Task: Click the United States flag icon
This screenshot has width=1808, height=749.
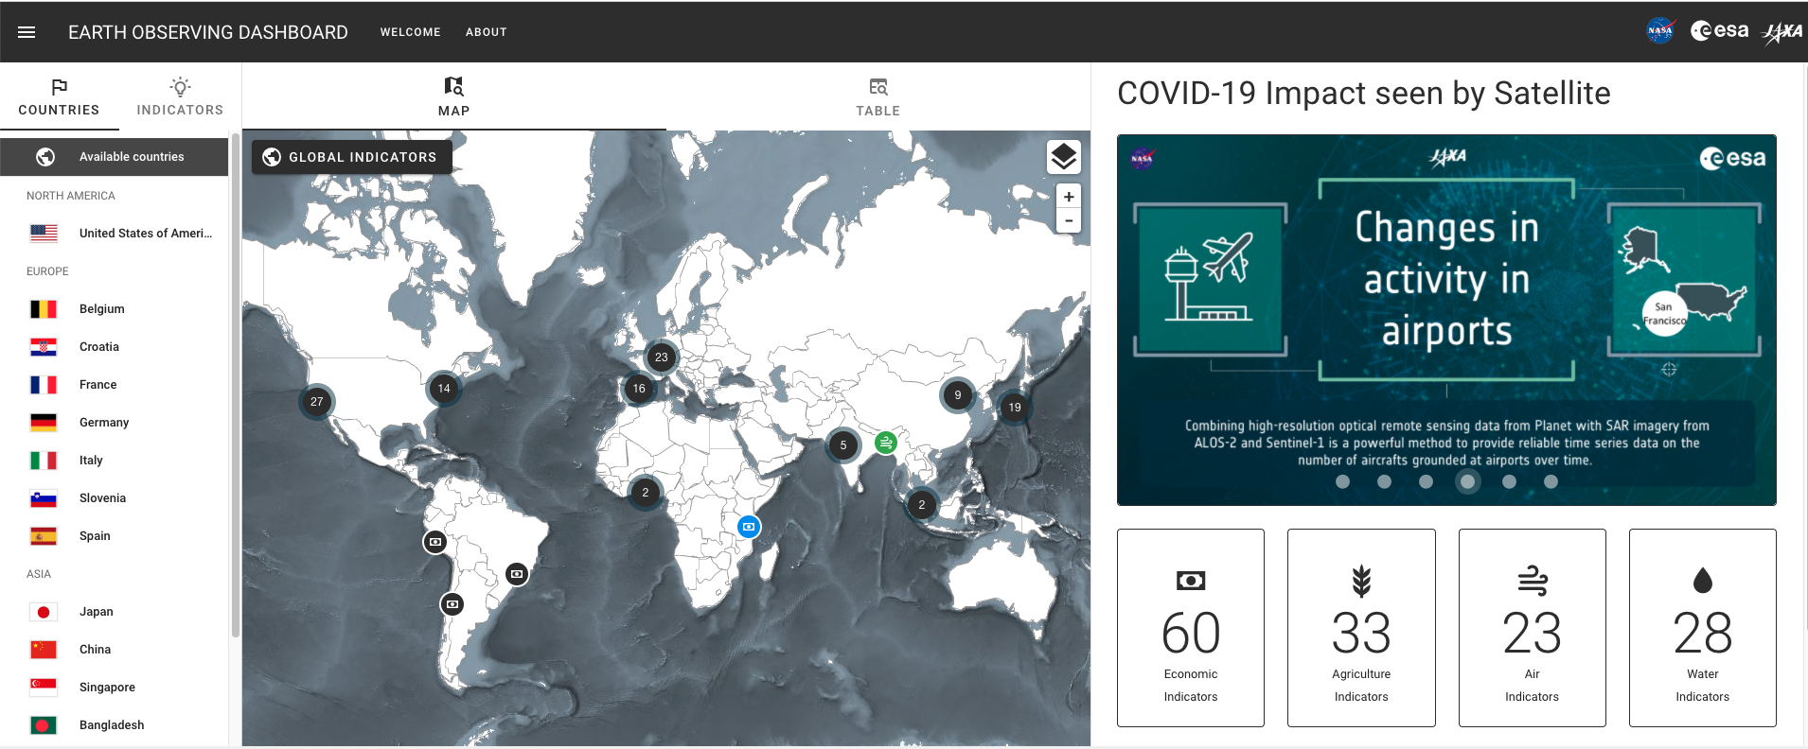Action: (44, 234)
